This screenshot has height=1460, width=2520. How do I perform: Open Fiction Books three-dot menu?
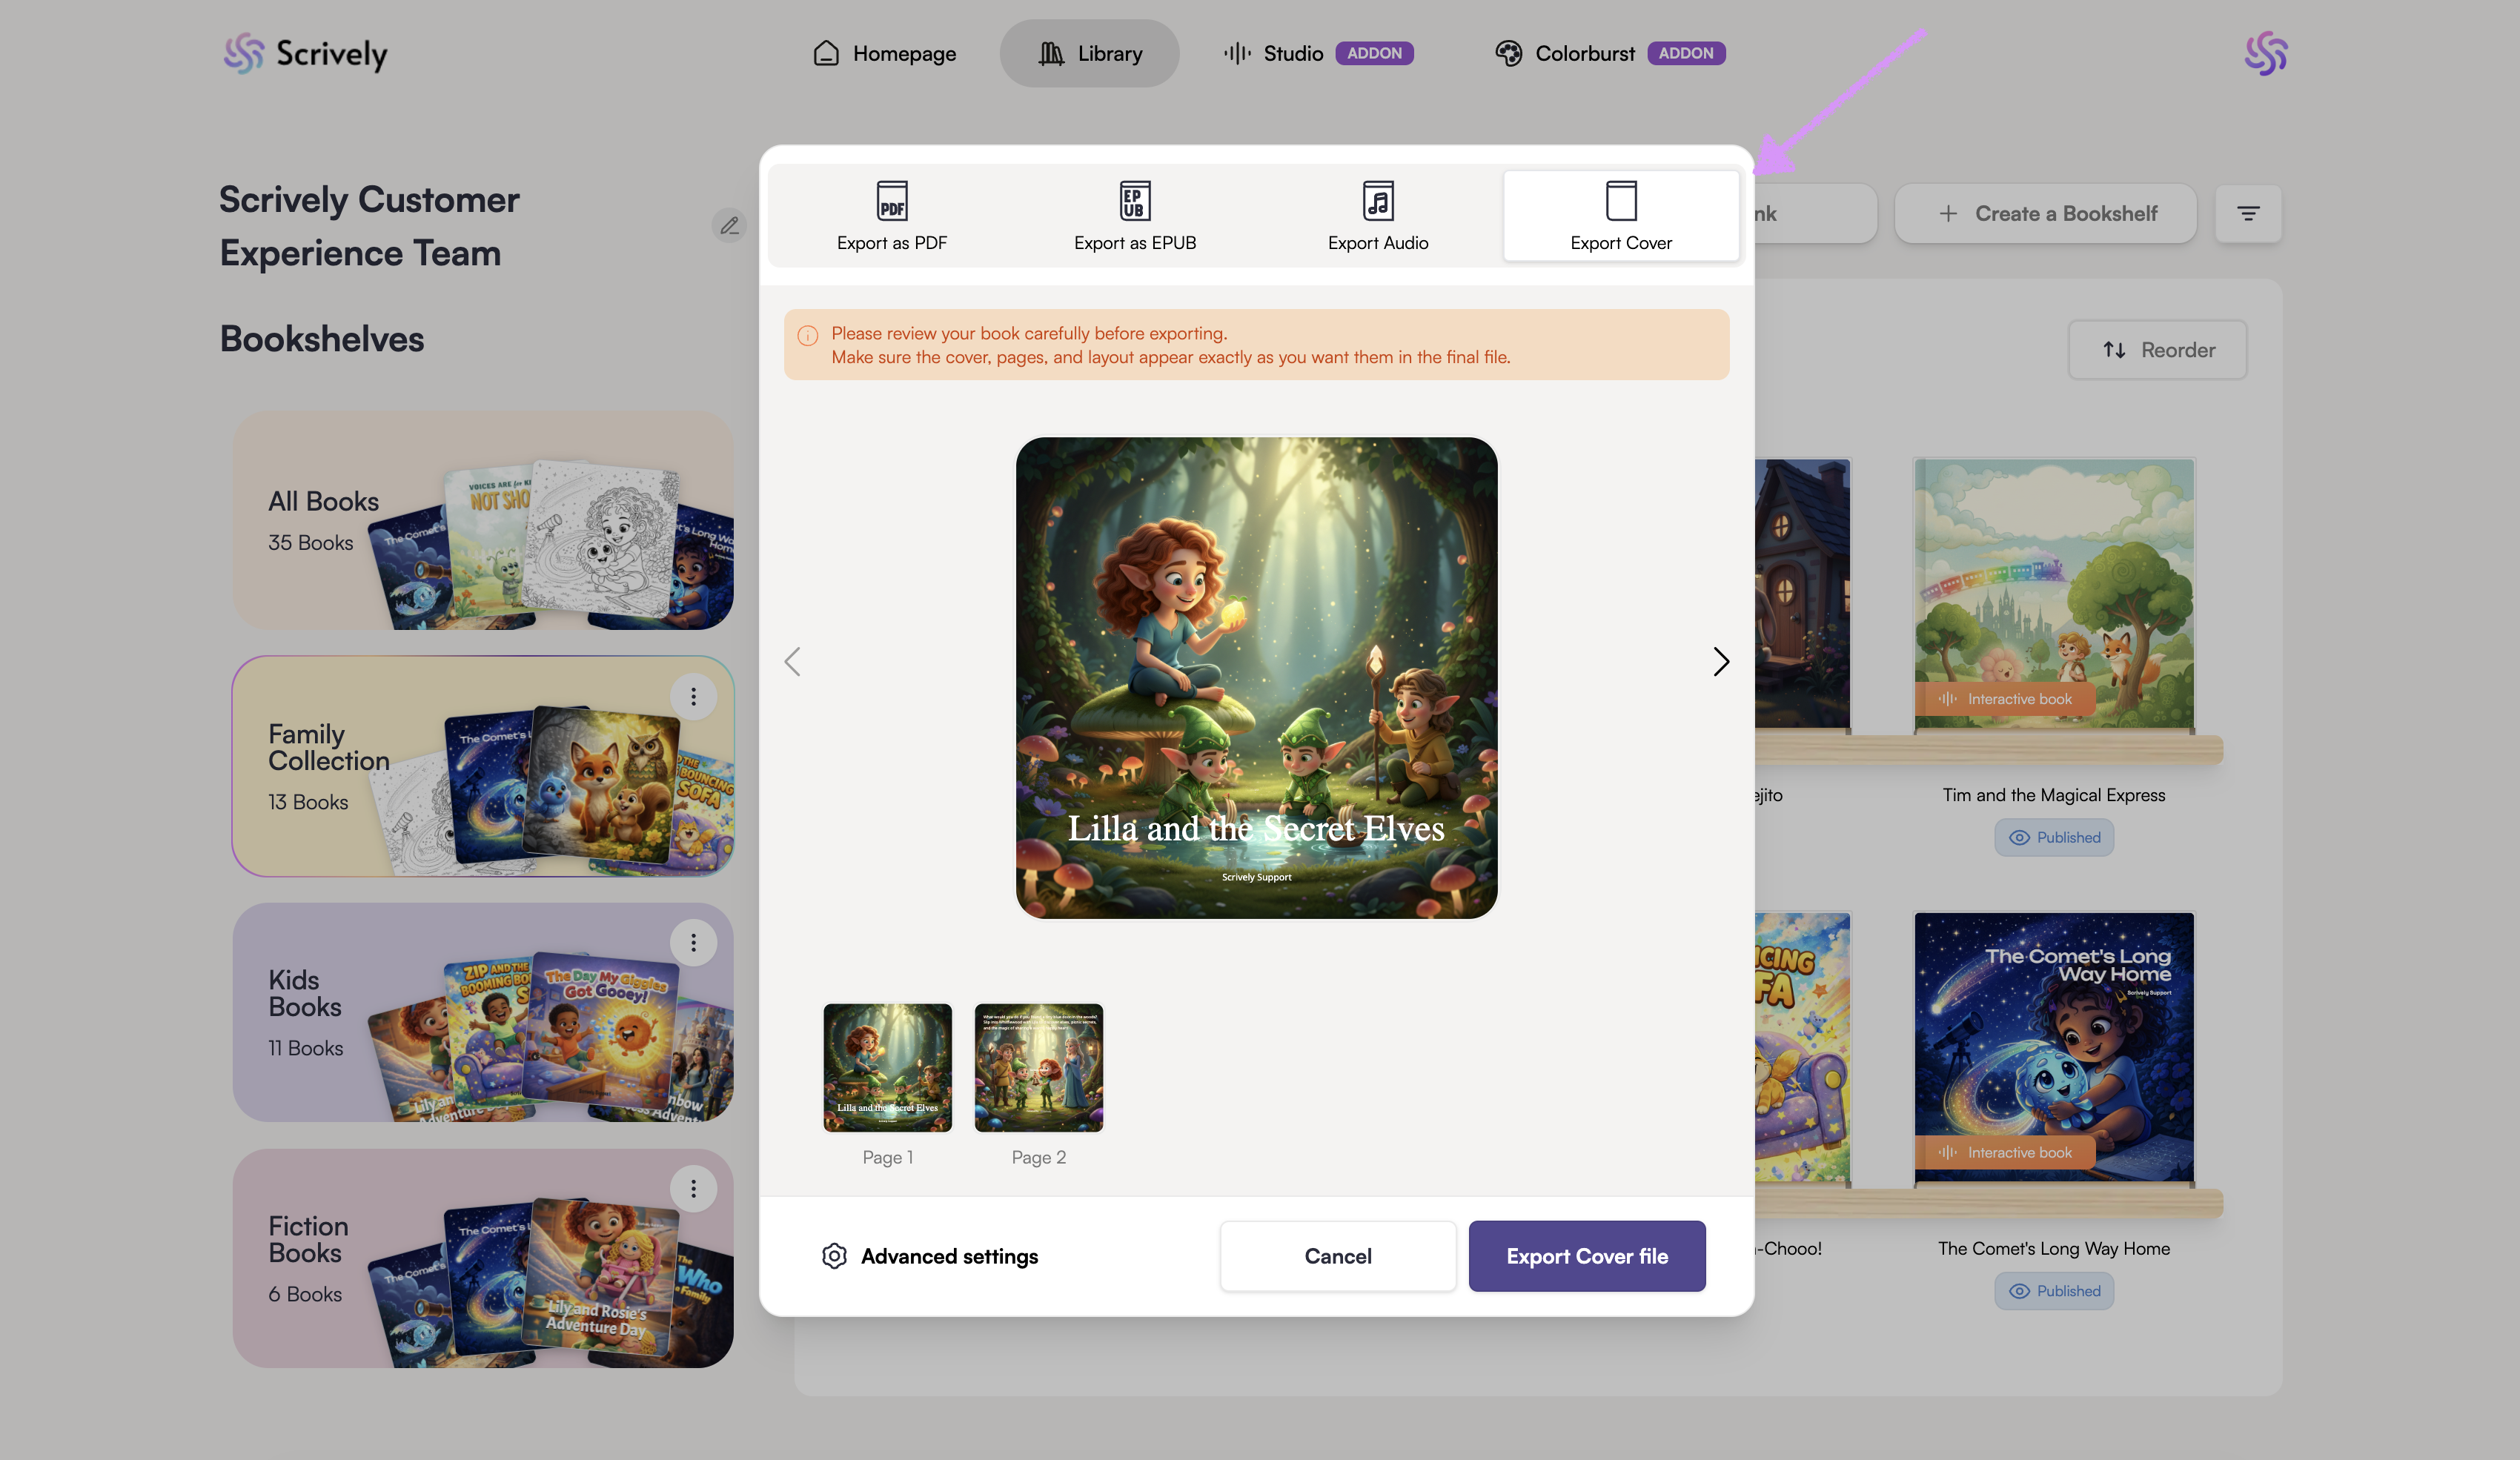click(x=693, y=1188)
